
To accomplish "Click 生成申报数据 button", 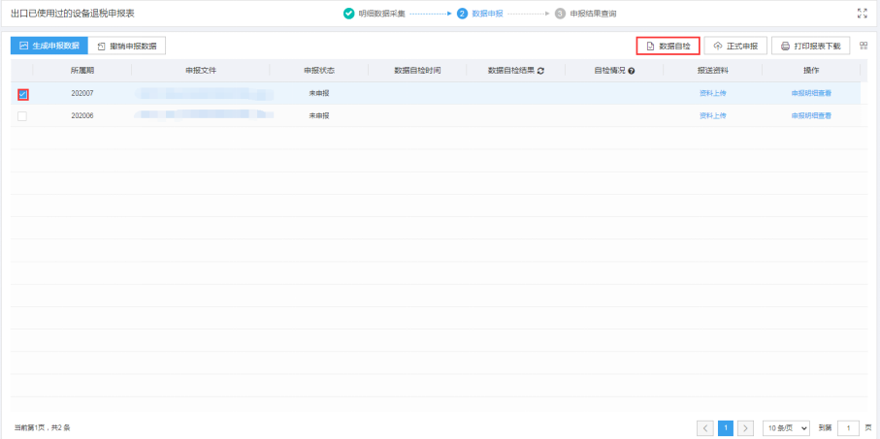I will pyautogui.click(x=49, y=46).
